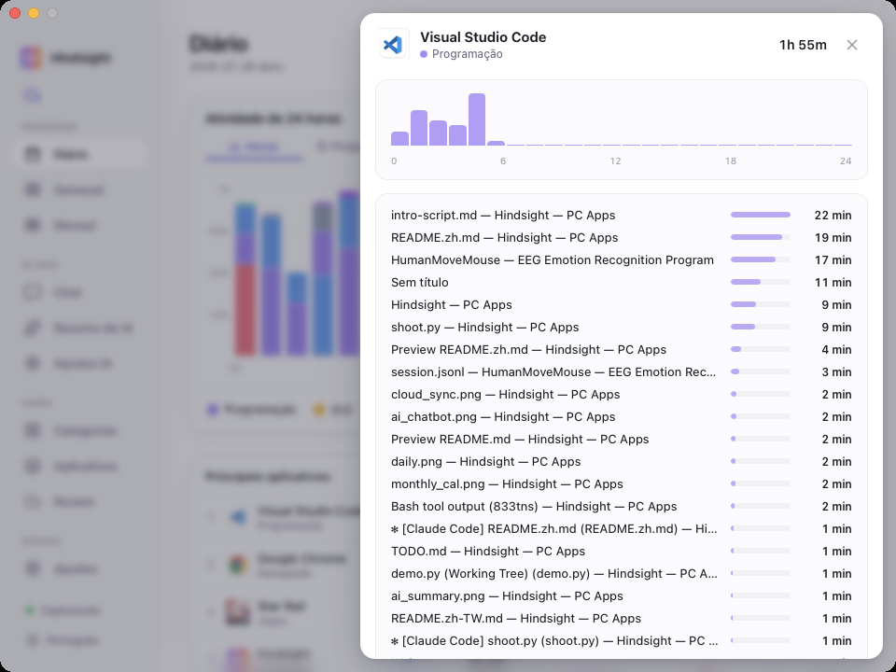
Task: Click the 1h 55m total time
Action: [x=803, y=45]
